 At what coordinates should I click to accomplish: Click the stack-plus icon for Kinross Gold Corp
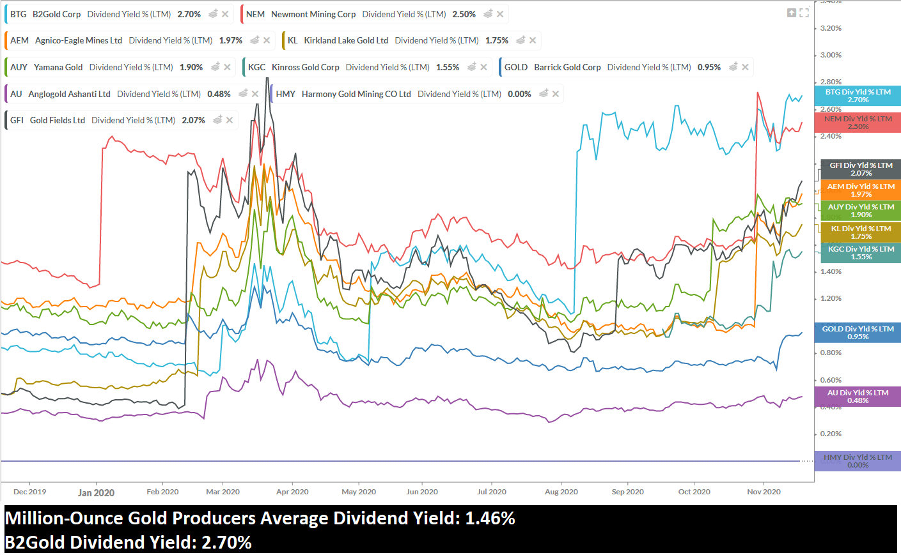point(471,67)
